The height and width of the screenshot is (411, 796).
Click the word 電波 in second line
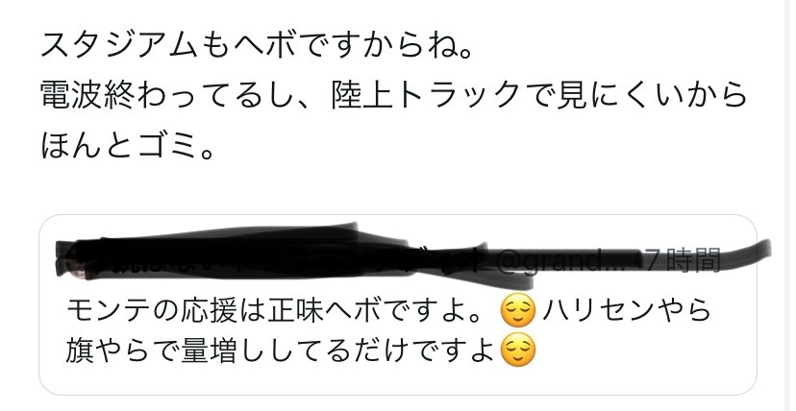pos(71,96)
